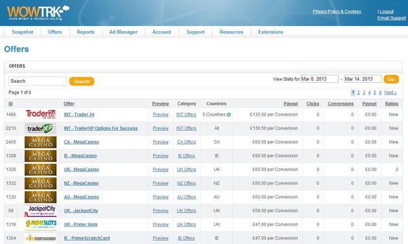Click the end date field Mar 14, 2013
This screenshot has width=408, height=244.
(x=363, y=79)
